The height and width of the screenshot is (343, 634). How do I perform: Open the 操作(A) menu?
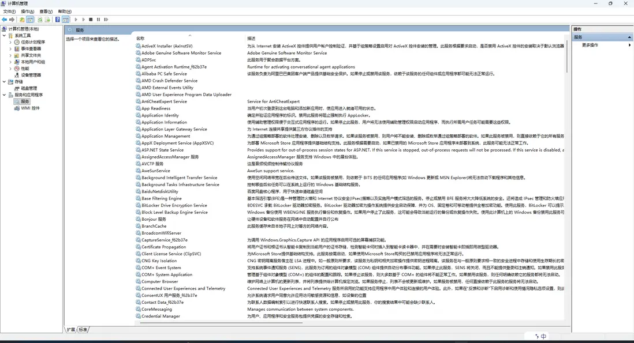coord(28,12)
